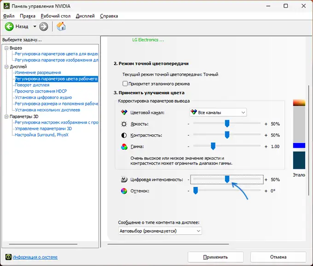Open the 'Файл' menu

(9, 16)
